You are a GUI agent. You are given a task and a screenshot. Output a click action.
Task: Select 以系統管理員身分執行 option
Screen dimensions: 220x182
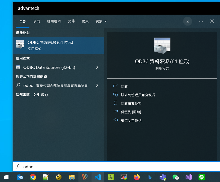point(138,95)
